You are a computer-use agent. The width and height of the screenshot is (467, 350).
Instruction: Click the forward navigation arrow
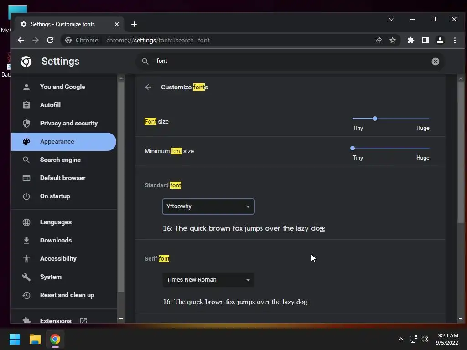36,40
